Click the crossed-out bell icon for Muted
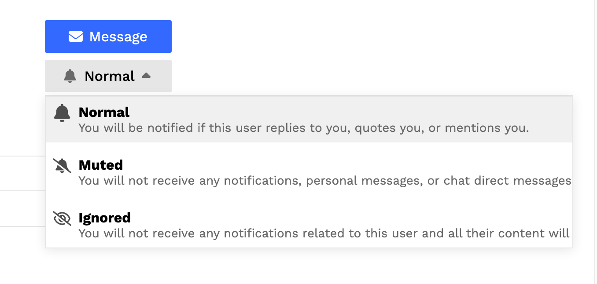Screen dimensions: 597x284 click(x=62, y=166)
